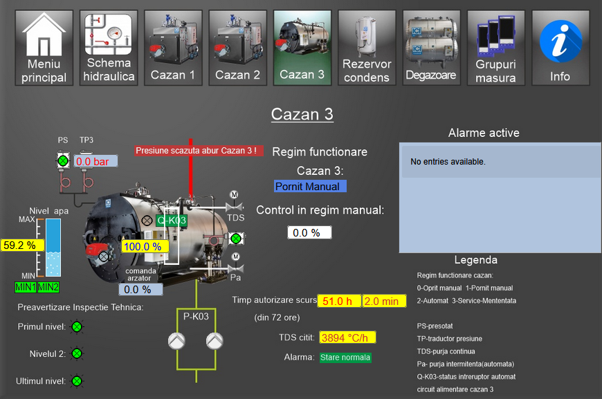Open the Meniu principal home screen
The width and height of the screenshot is (602, 399).
point(44,48)
